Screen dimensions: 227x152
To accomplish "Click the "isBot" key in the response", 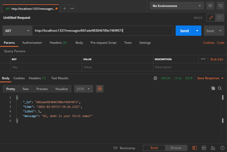I will click(x=28, y=112).
